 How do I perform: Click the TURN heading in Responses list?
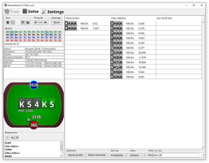(x=8, y=150)
